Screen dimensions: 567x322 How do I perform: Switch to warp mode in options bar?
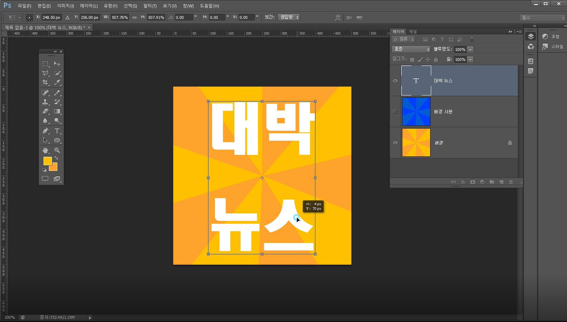[338, 17]
